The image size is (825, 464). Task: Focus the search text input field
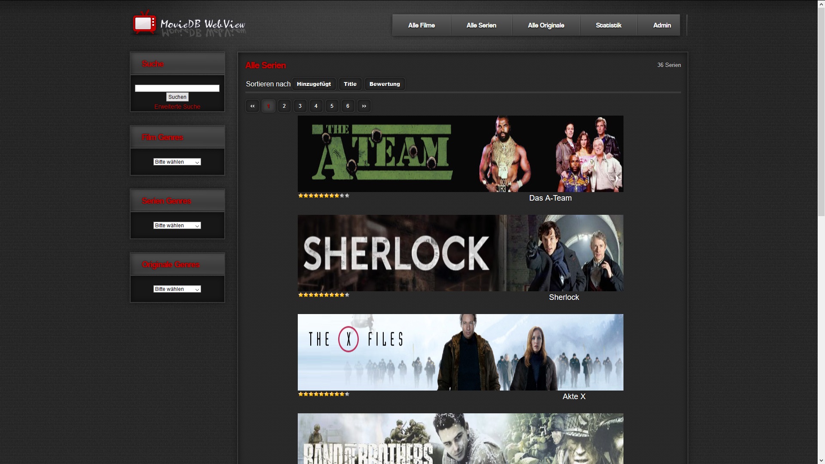click(177, 88)
